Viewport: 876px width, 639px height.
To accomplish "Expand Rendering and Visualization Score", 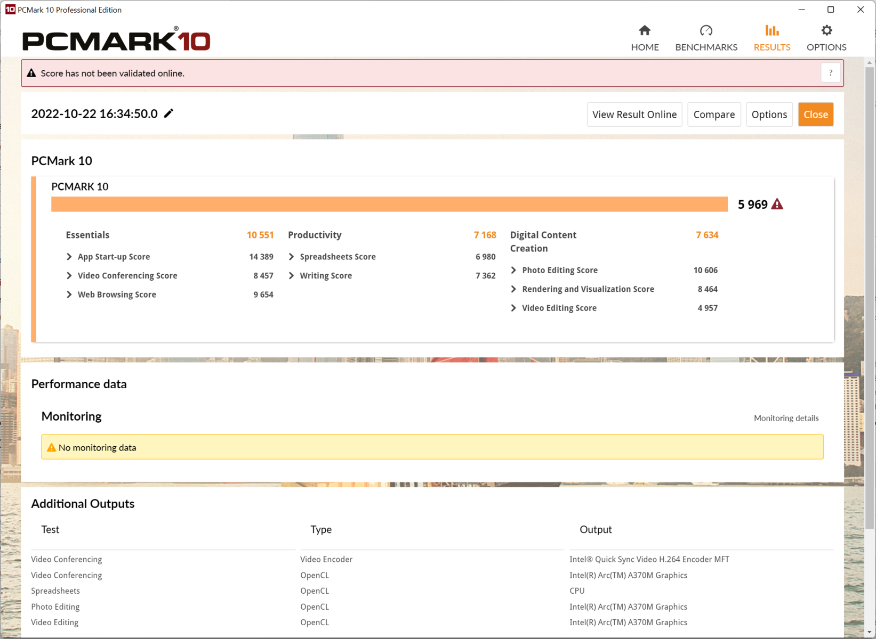I will (x=514, y=289).
